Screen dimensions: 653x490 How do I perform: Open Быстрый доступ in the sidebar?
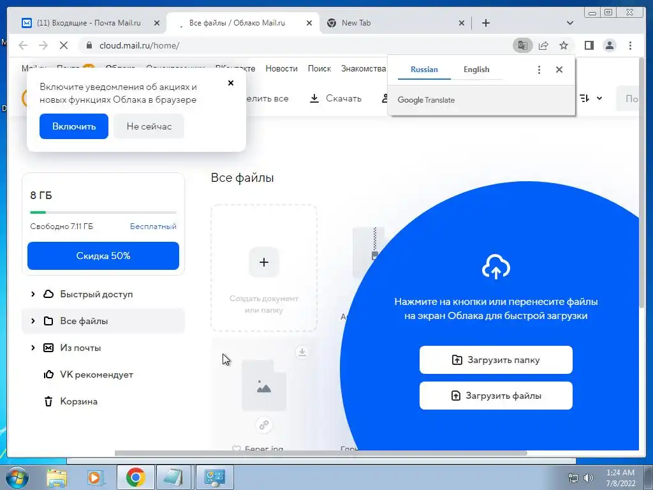(x=96, y=294)
